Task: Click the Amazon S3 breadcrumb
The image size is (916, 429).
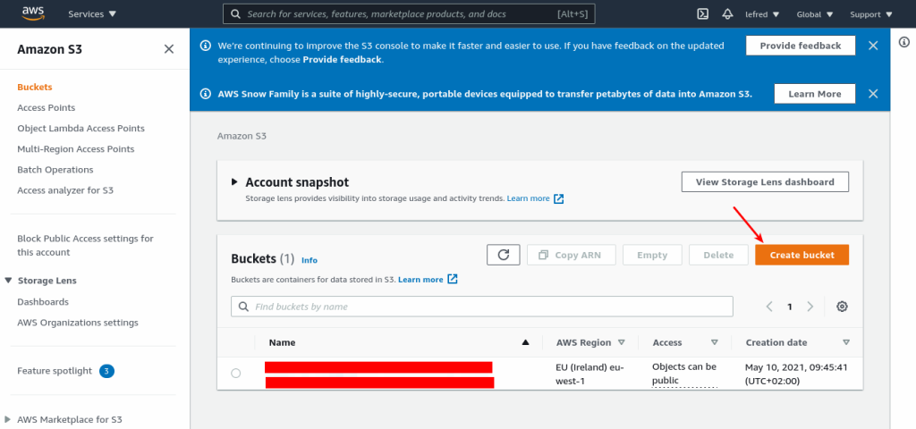Action: [x=242, y=136]
